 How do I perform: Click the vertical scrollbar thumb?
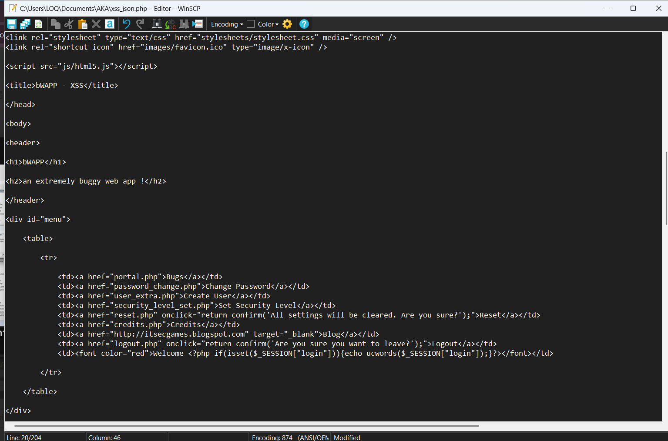666,188
